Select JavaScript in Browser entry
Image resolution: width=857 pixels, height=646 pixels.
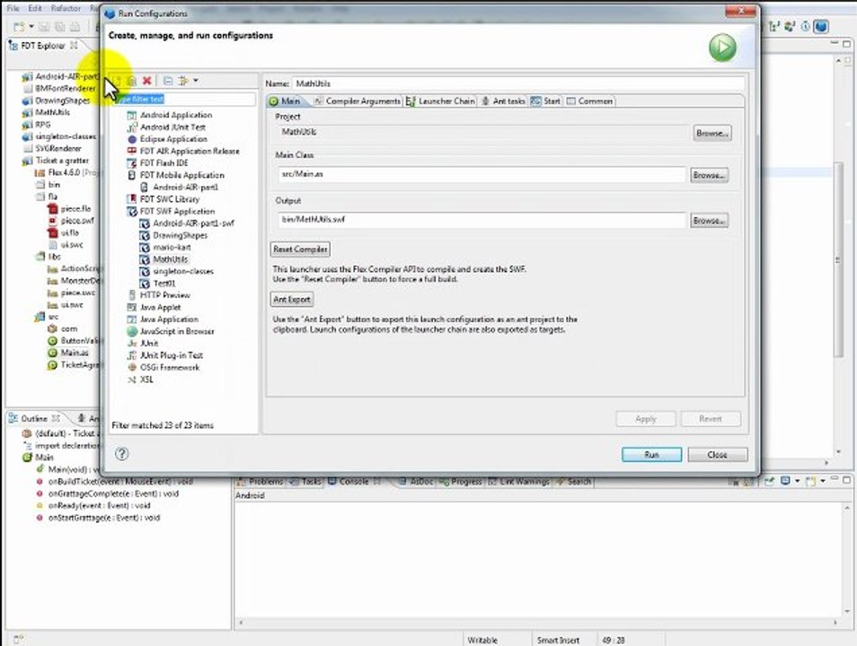[177, 331]
